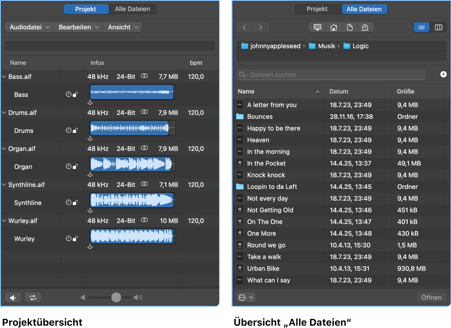Open the Audiodatei menu
Image resolution: width=451 pixels, height=328 pixels.
point(29,27)
